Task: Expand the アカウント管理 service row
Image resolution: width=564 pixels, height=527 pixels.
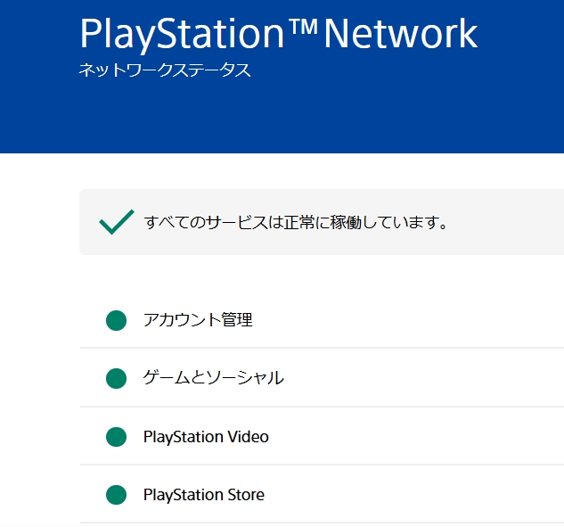Action: point(198,320)
